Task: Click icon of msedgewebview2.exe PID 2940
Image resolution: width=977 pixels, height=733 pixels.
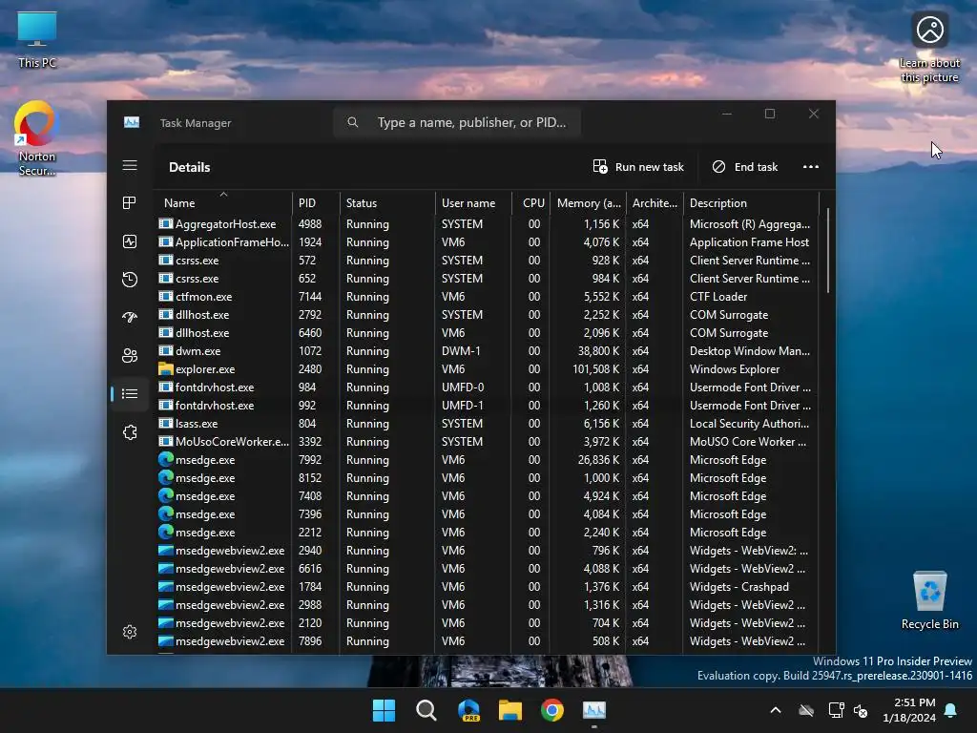Action: tap(166, 551)
